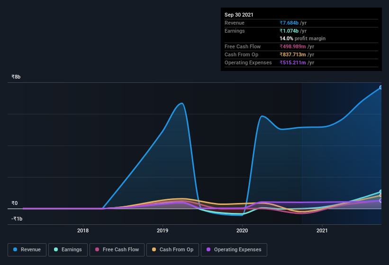
Task: Click the 14.0% profit margin text
Action: [x=302, y=38]
